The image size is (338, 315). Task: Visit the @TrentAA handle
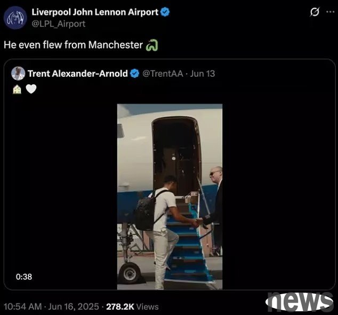pyautogui.click(x=163, y=74)
